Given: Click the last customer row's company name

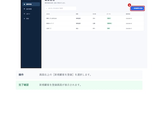Looking at the screenshot, I should click(x=49, y=29).
